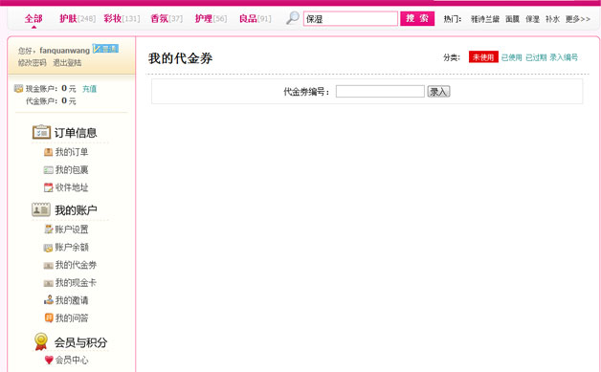
Task: Click the 订单信息 section heading
Action: (76, 133)
